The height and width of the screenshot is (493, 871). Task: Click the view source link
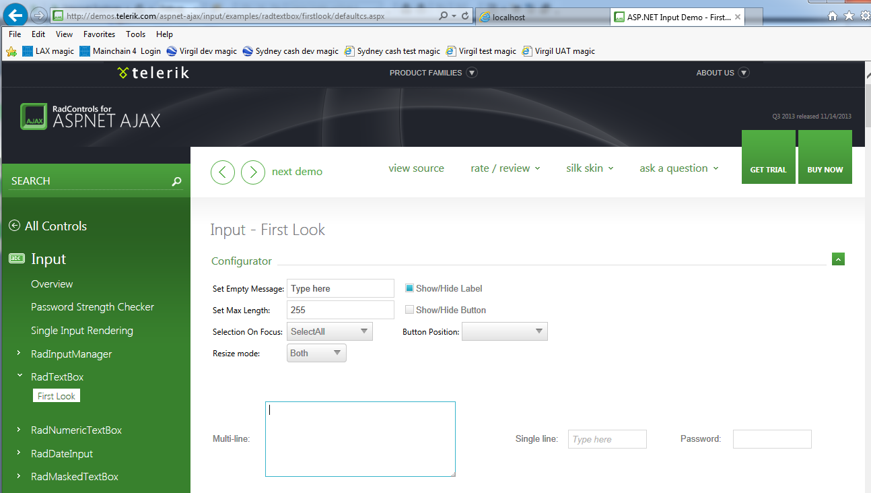(416, 168)
